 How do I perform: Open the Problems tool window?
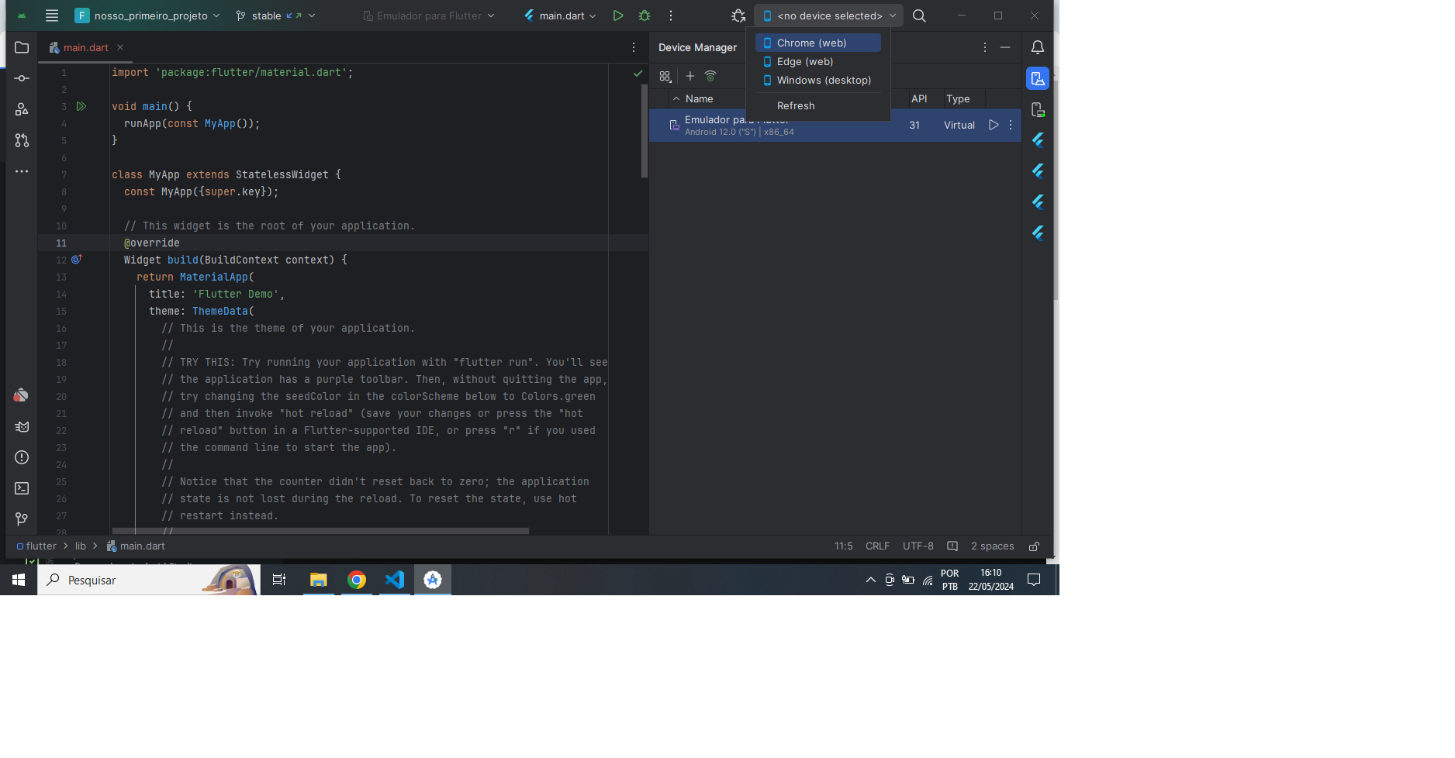coord(22,457)
